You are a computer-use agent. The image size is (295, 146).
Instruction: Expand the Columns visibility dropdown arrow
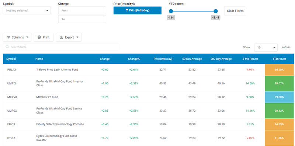(x=27, y=37)
